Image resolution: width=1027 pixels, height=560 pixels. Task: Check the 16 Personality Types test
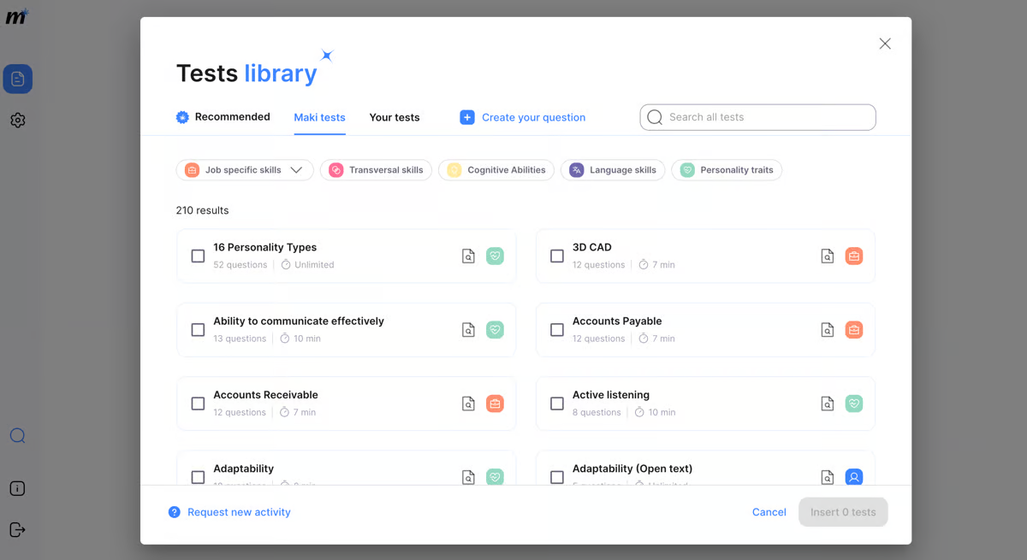(198, 256)
